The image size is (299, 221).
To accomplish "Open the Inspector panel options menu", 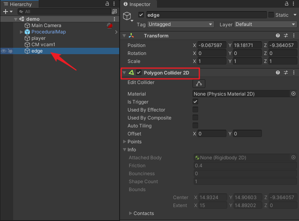I will coord(293,4).
